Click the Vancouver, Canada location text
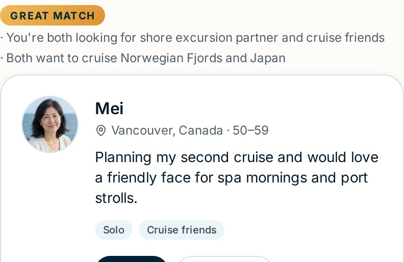Viewport: 404px width, 262px height. tap(167, 130)
